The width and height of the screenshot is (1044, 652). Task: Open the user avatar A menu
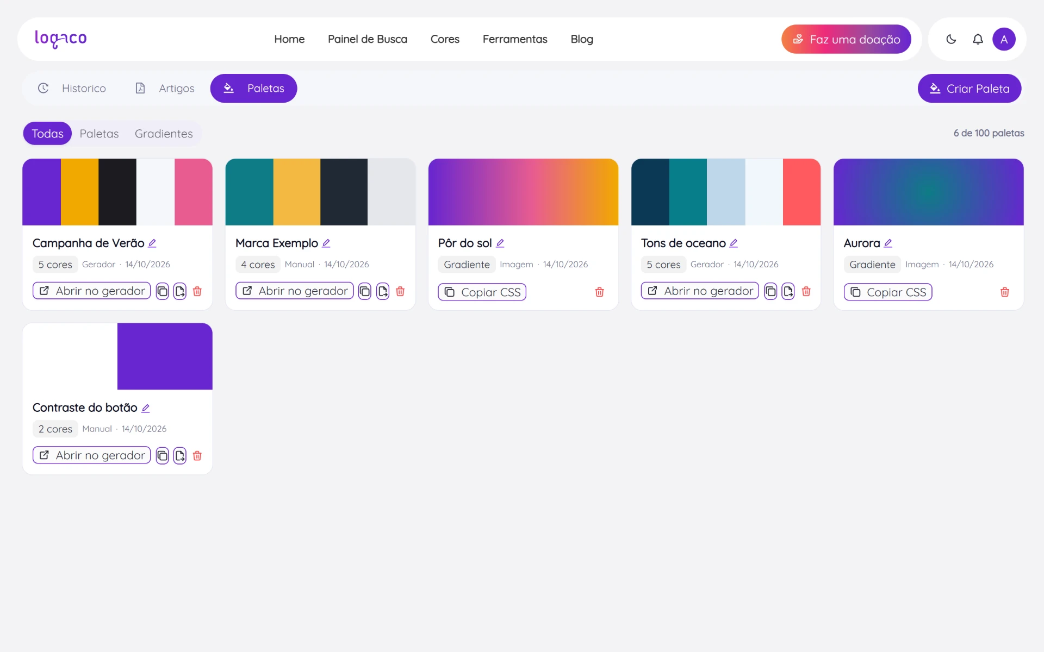pyautogui.click(x=1004, y=39)
